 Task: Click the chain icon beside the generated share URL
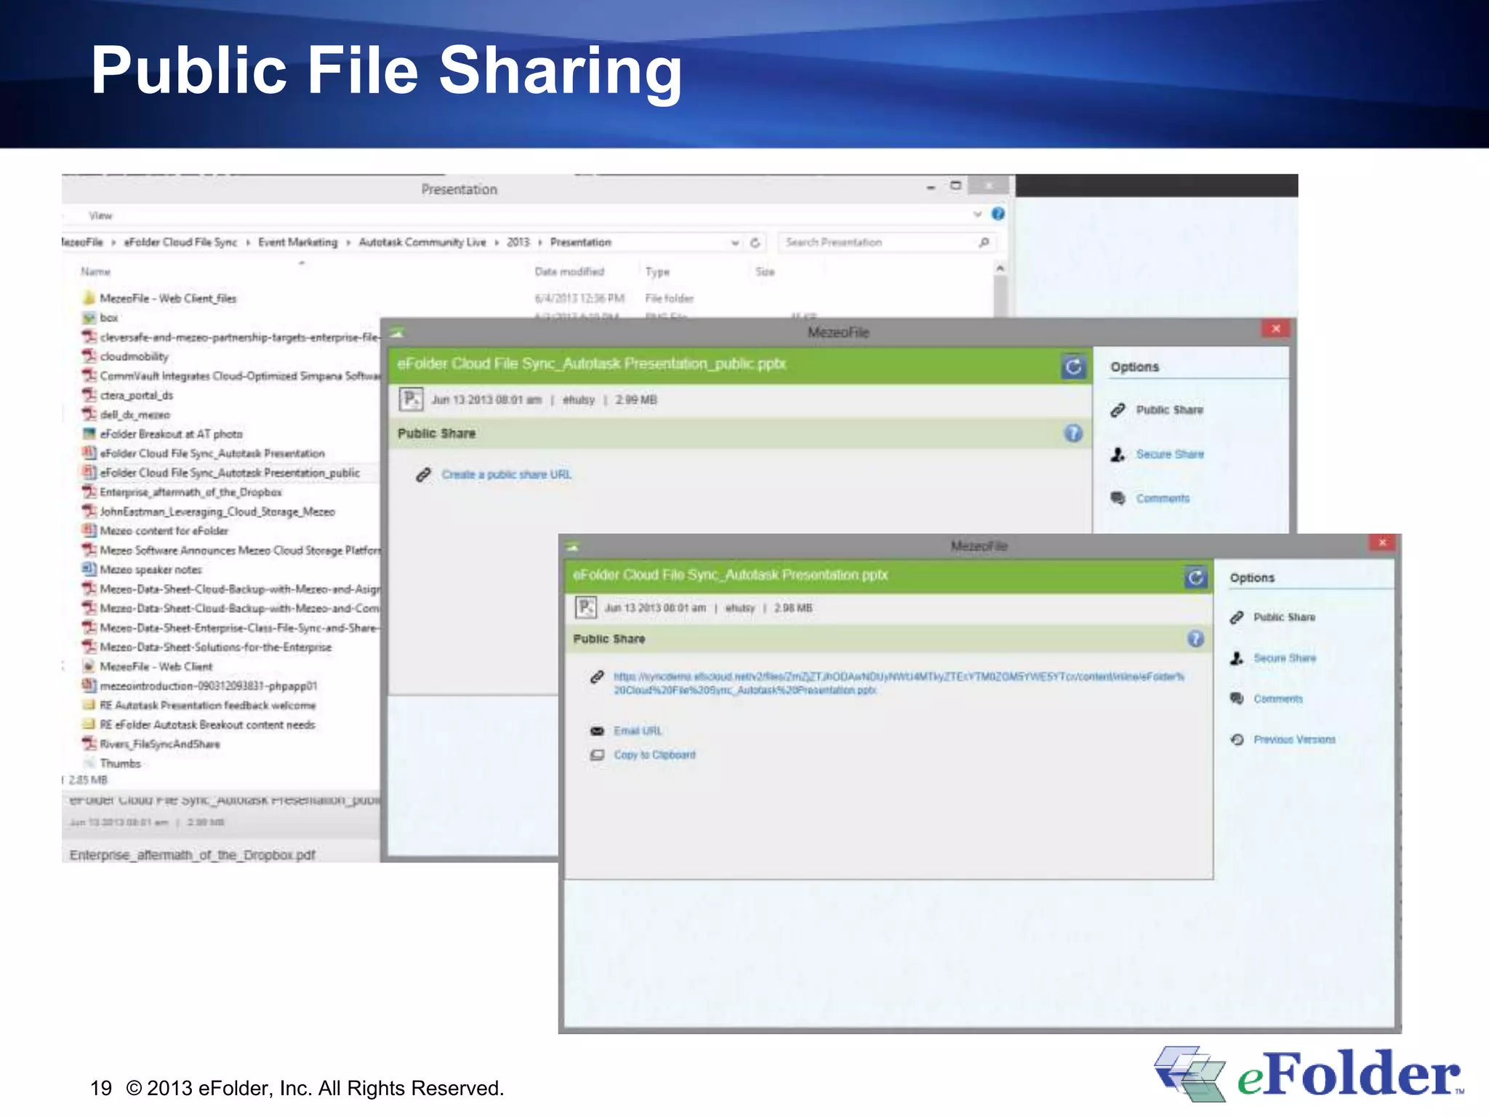(597, 677)
